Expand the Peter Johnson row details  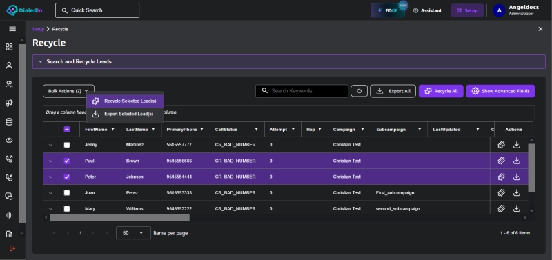coord(50,177)
